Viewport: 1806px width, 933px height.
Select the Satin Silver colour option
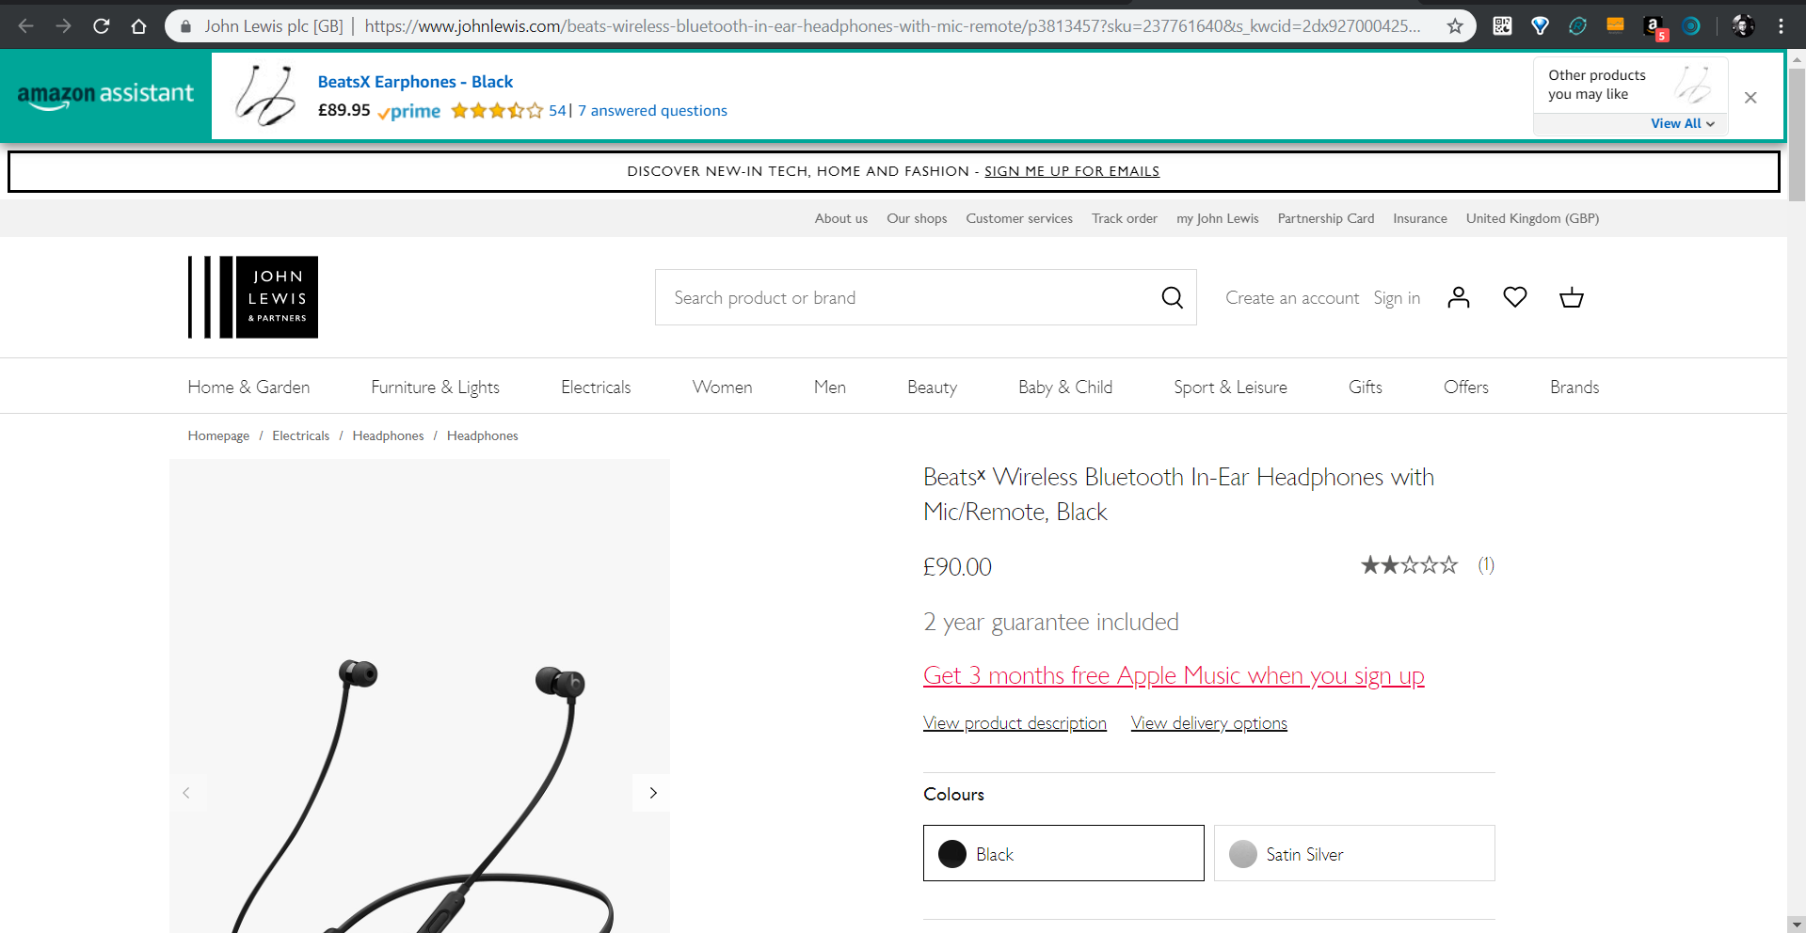1354,853
